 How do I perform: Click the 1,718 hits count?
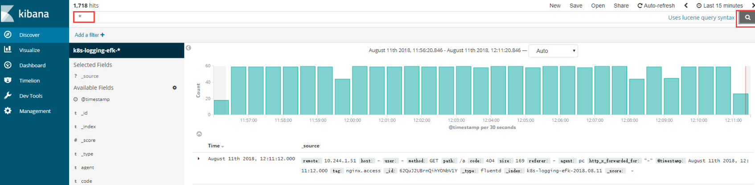click(86, 5)
